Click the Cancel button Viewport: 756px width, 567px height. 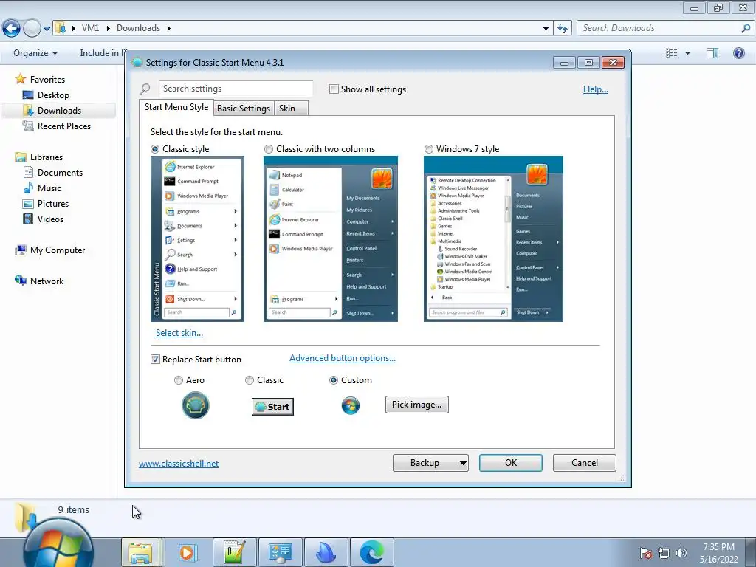585,463
